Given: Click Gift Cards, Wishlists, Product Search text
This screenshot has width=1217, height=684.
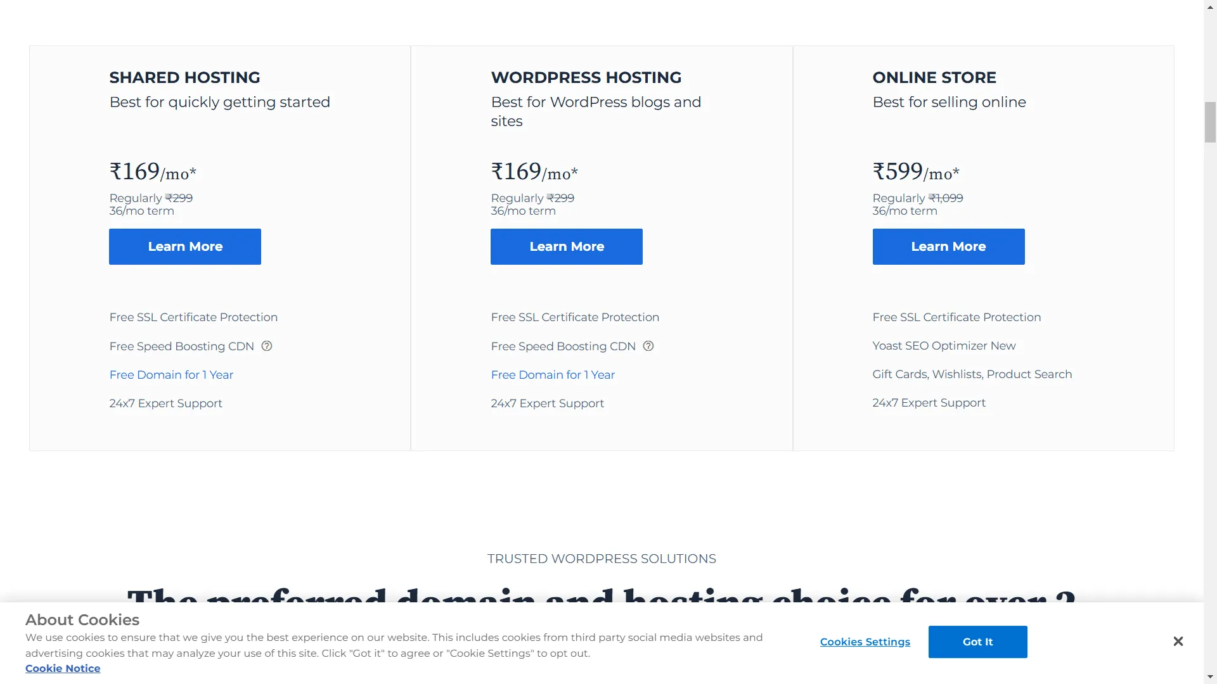Looking at the screenshot, I should pyautogui.click(x=972, y=374).
